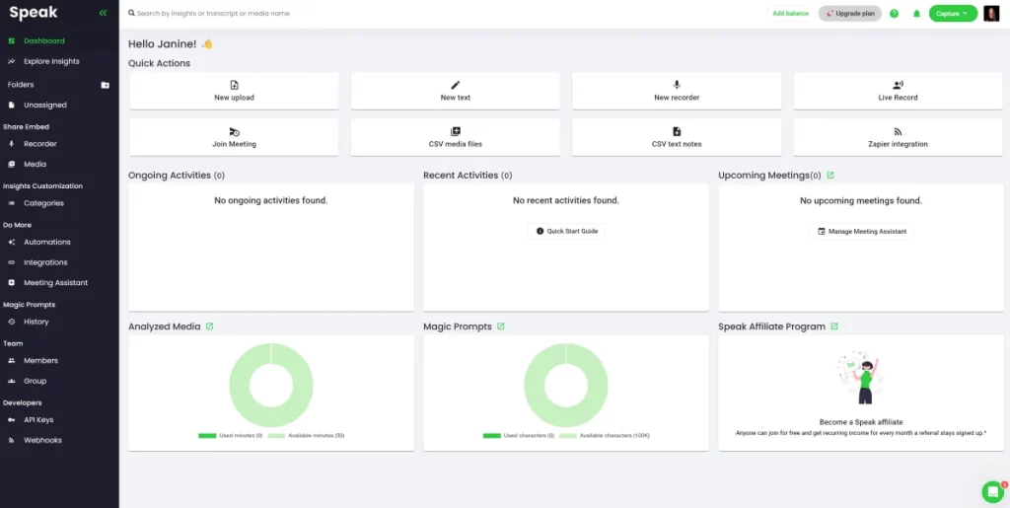Click the Speak logo
Screen dimensions: 1010x508
coord(34,12)
